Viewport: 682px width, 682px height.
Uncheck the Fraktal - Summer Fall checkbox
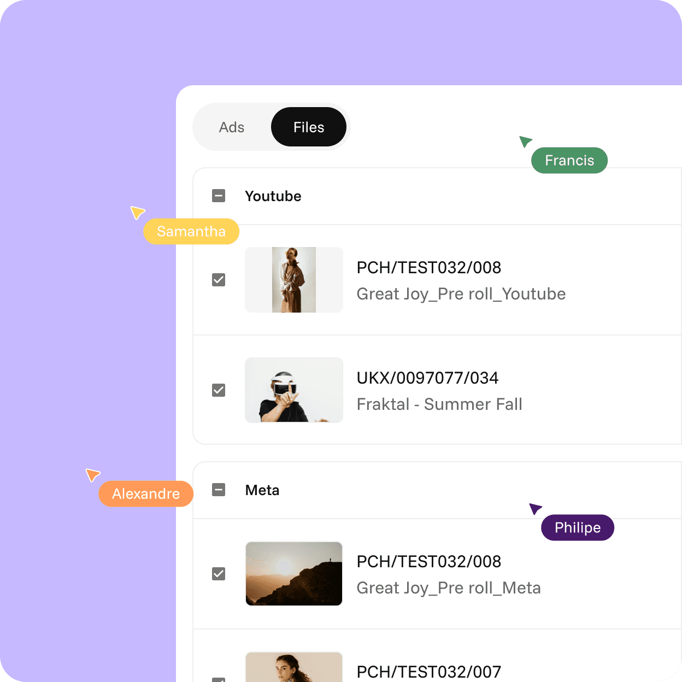[219, 390]
